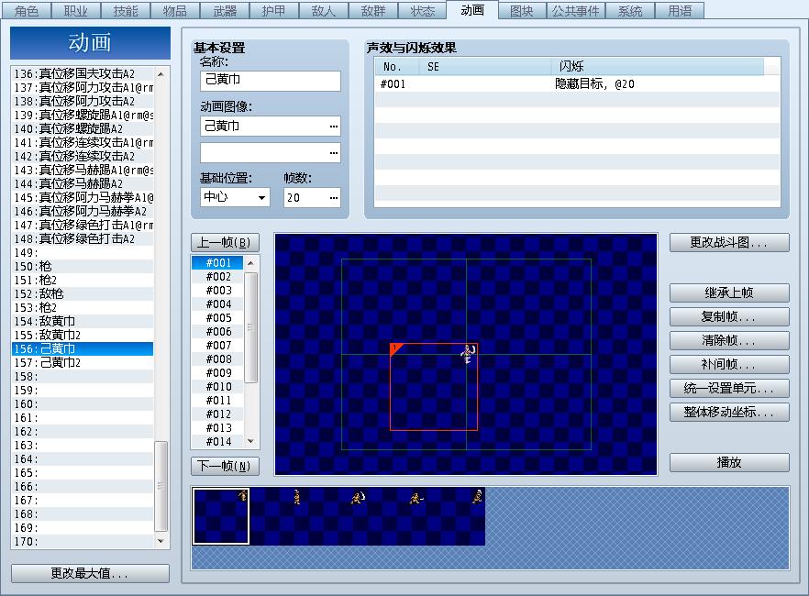Switch to the 物品 tab
This screenshot has width=809, height=596.
(175, 11)
